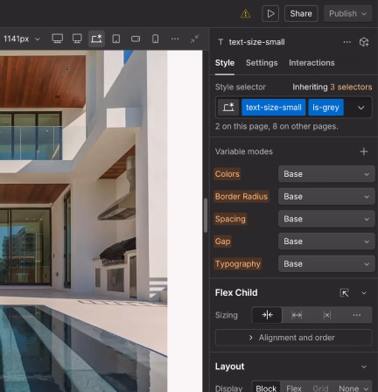Open the Gap mode dropdown
Viewport: 378px width, 392px height.
click(326, 241)
